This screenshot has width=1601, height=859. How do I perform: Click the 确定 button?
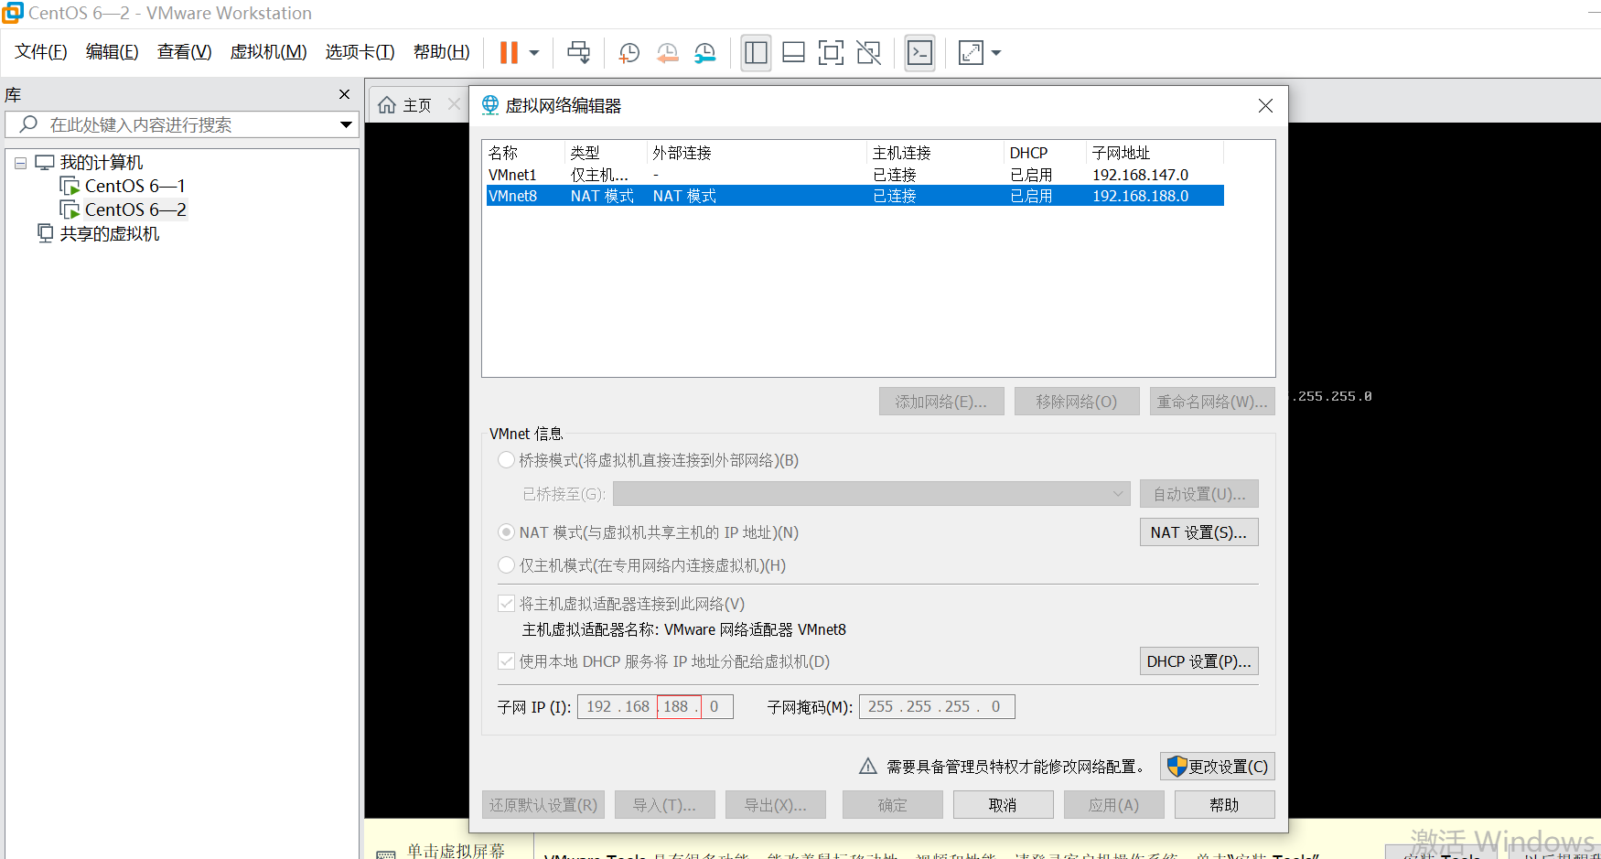point(893,805)
